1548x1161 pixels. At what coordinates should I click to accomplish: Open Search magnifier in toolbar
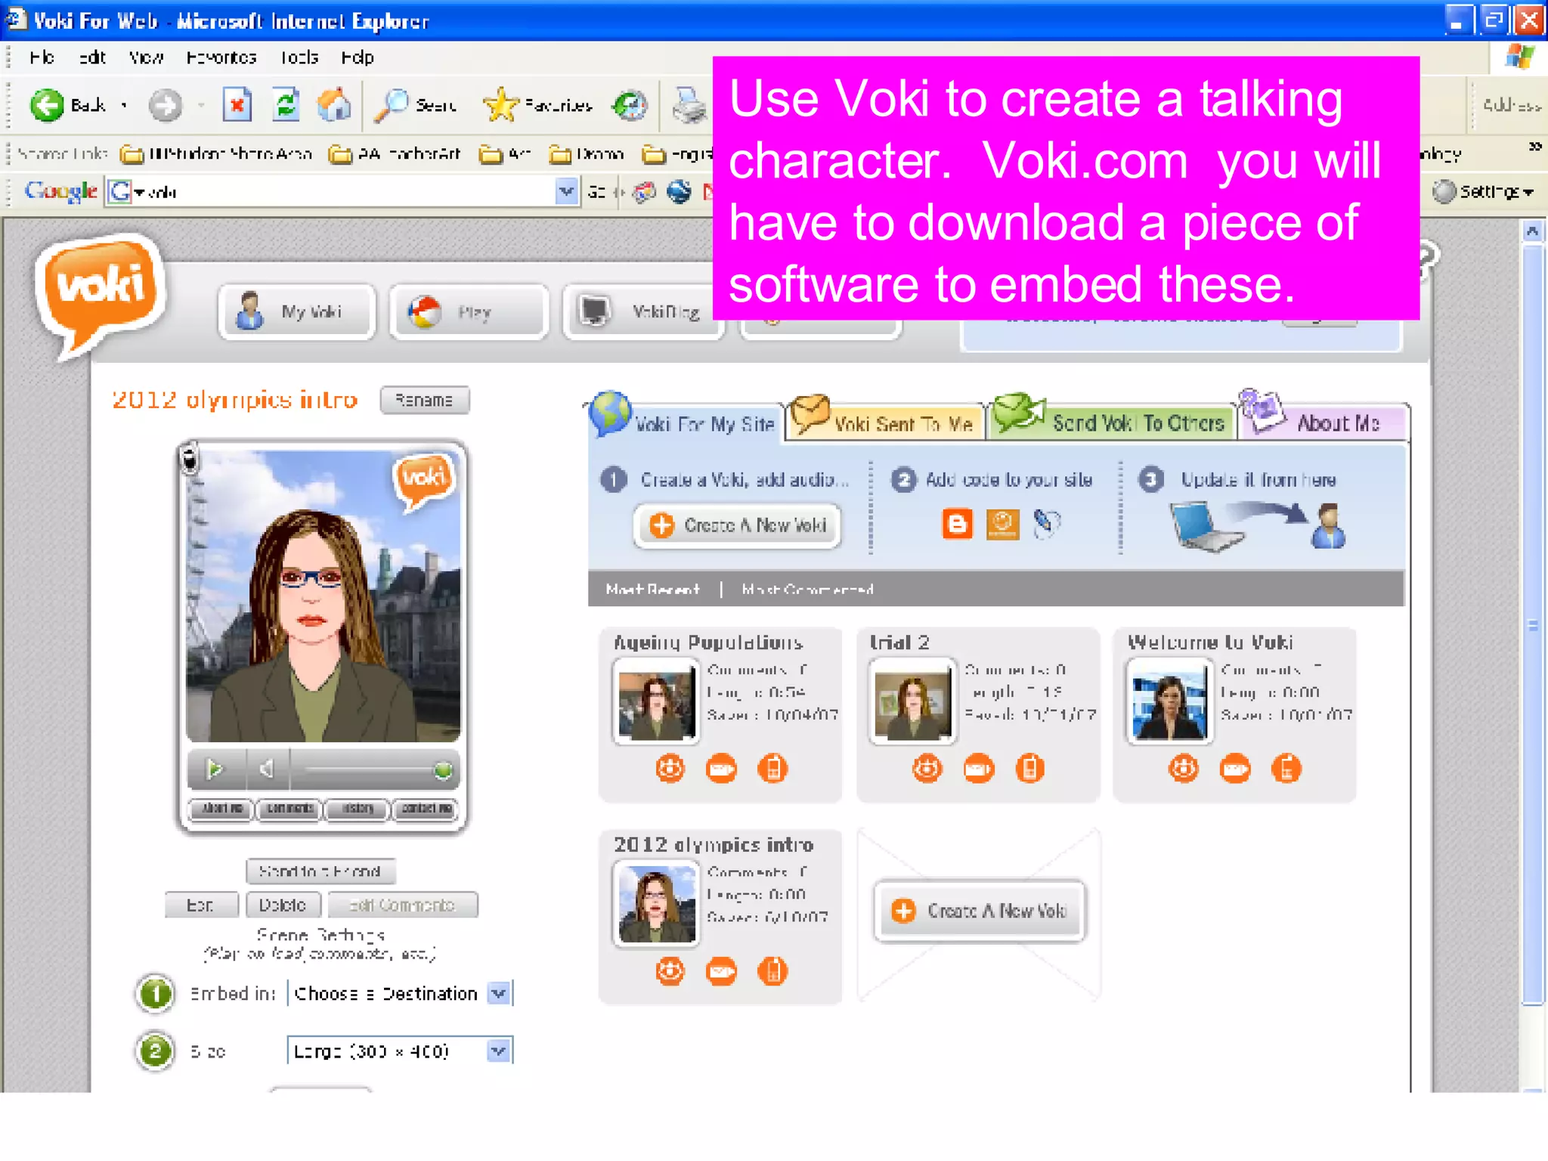pos(416,105)
